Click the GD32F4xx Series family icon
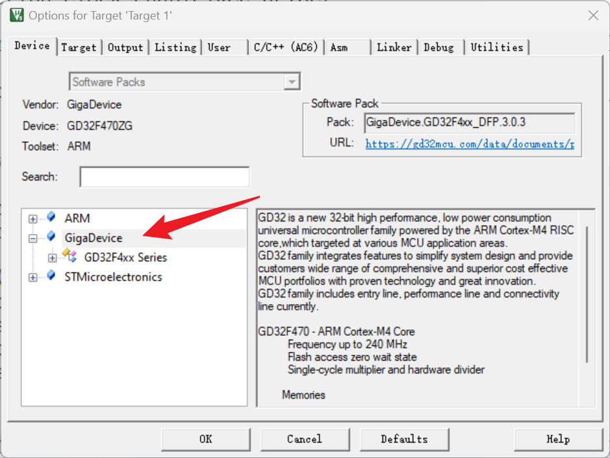The height and width of the screenshot is (458, 610). pos(70,256)
